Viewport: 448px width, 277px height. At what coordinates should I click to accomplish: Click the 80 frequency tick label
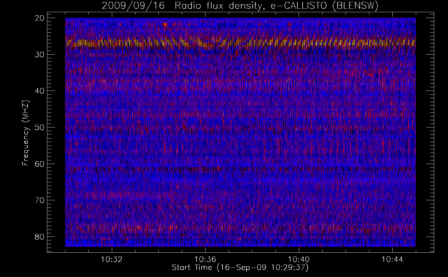[x=40, y=237]
